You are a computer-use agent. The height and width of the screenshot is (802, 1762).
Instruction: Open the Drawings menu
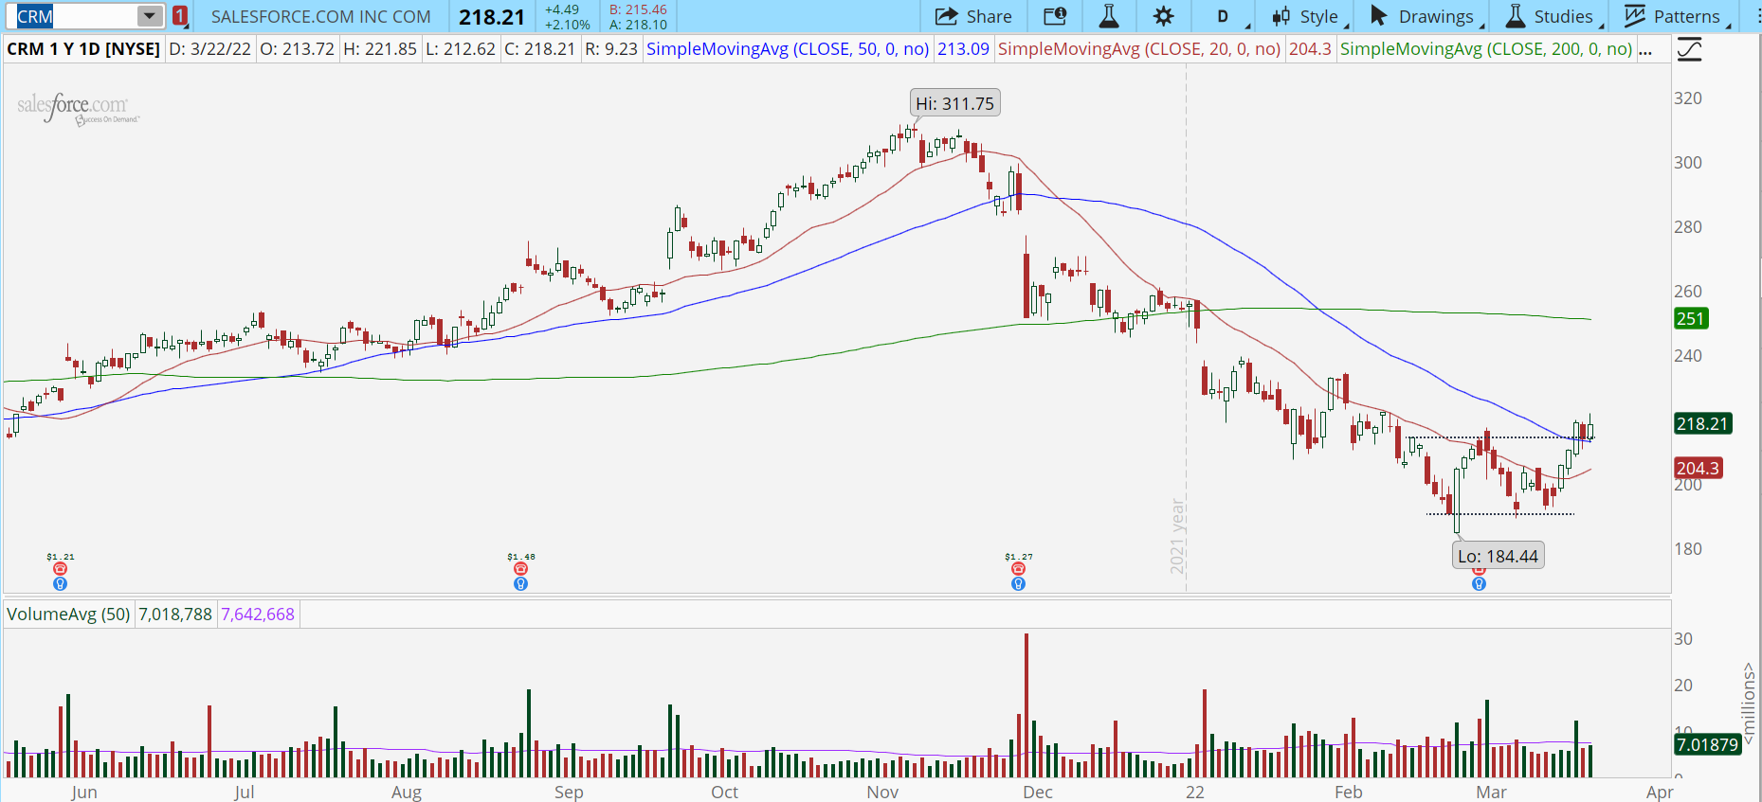pyautogui.click(x=1426, y=16)
